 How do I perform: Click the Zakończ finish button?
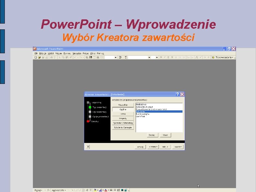[x=178, y=147]
